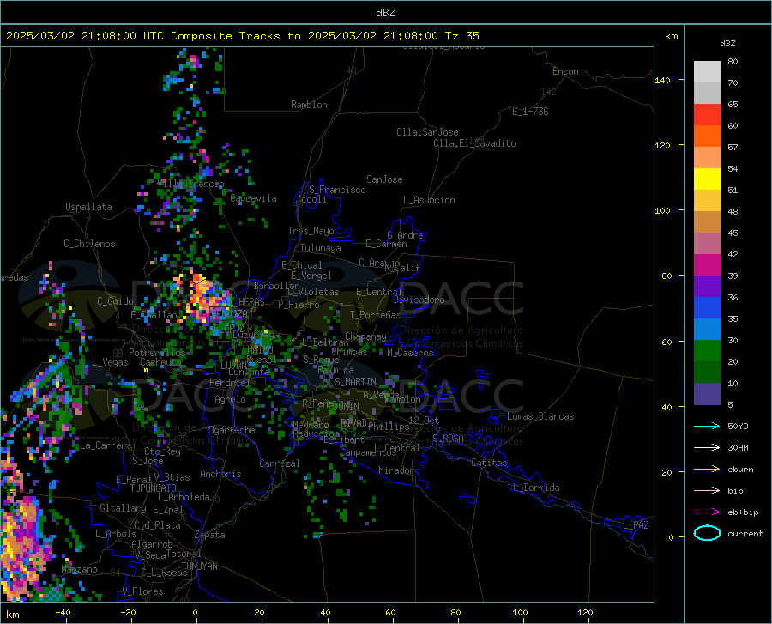Viewport: 772px width, 624px height.
Task: Click the bip pink arrow icon
Action: point(707,491)
